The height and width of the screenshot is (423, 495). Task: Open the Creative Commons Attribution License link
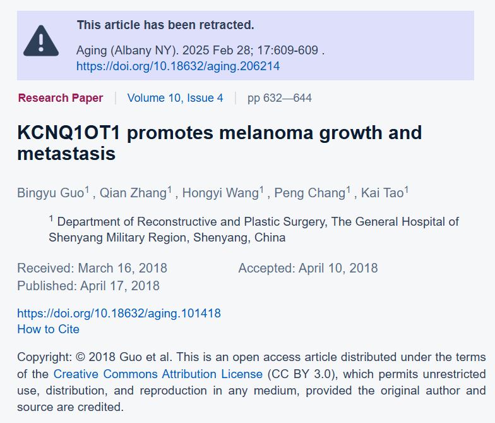(158, 374)
